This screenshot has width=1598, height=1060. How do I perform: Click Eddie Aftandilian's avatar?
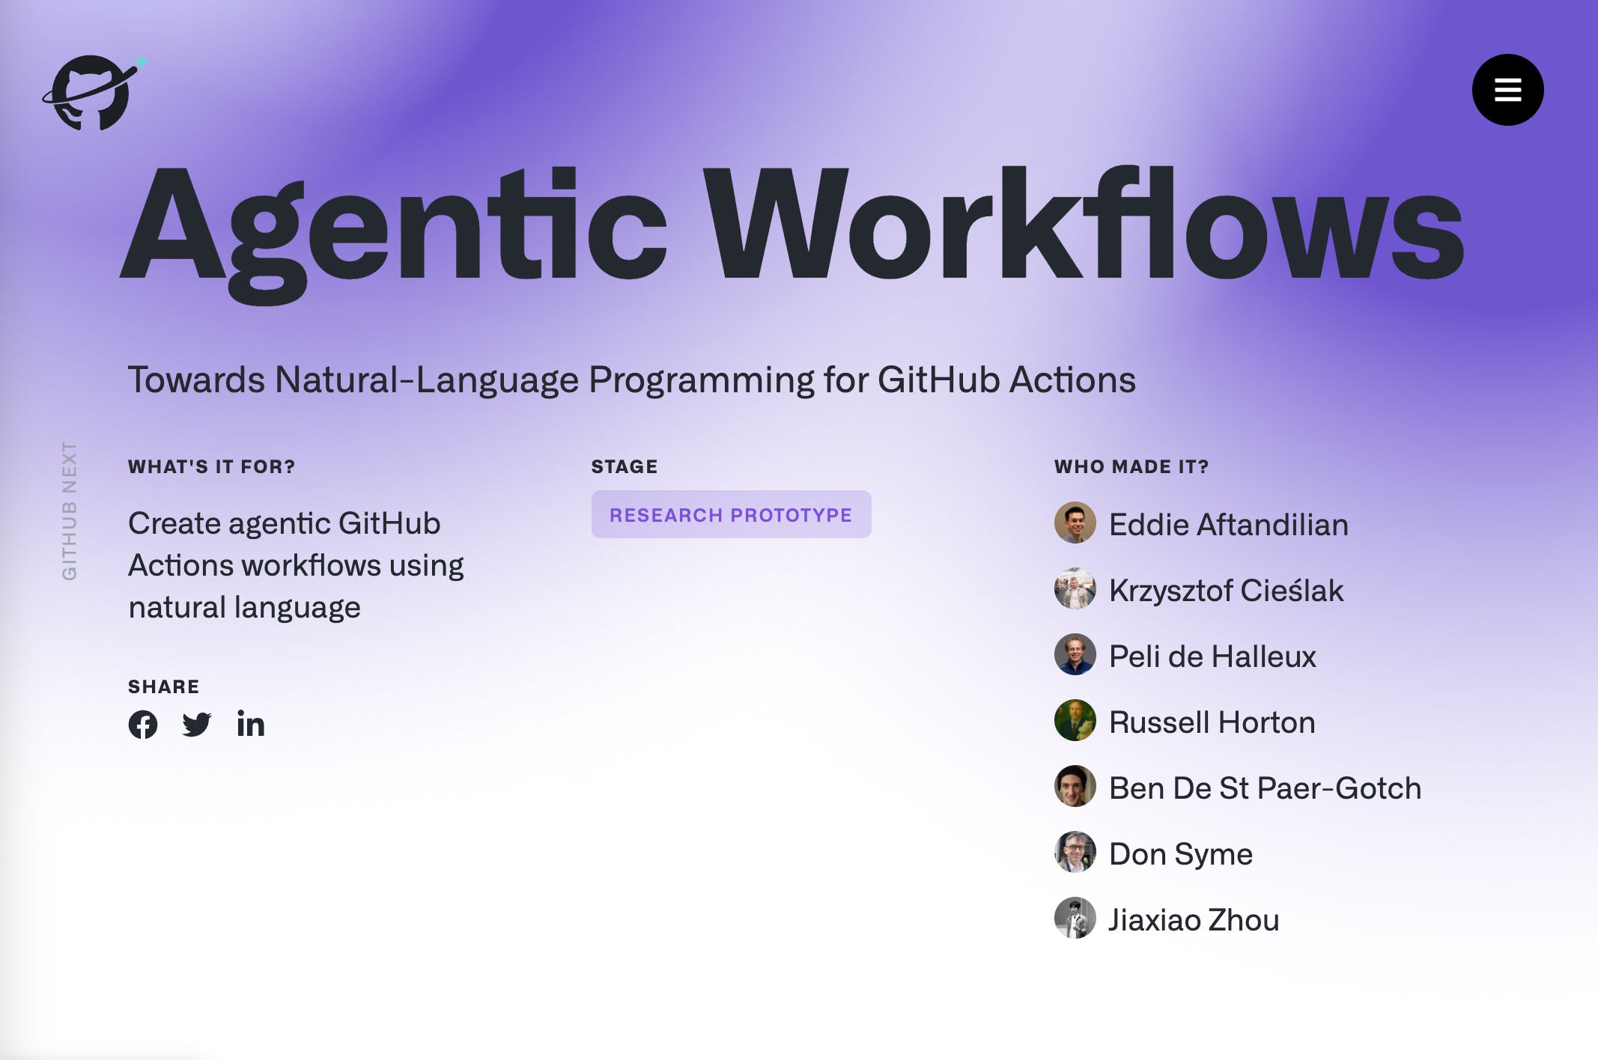click(x=1075, y=523)
